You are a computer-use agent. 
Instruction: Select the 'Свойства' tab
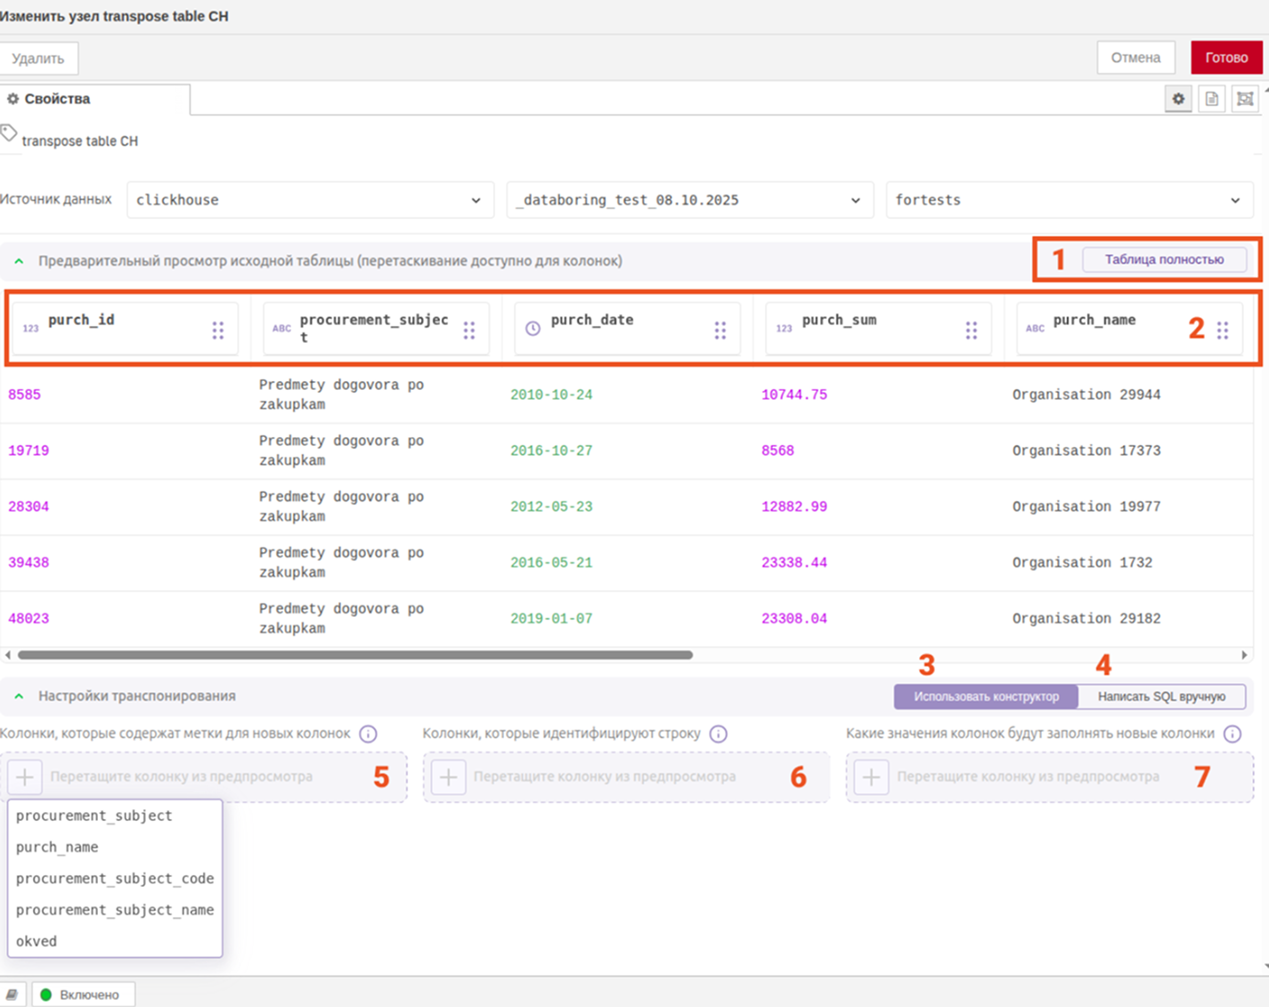click(57, 99)
